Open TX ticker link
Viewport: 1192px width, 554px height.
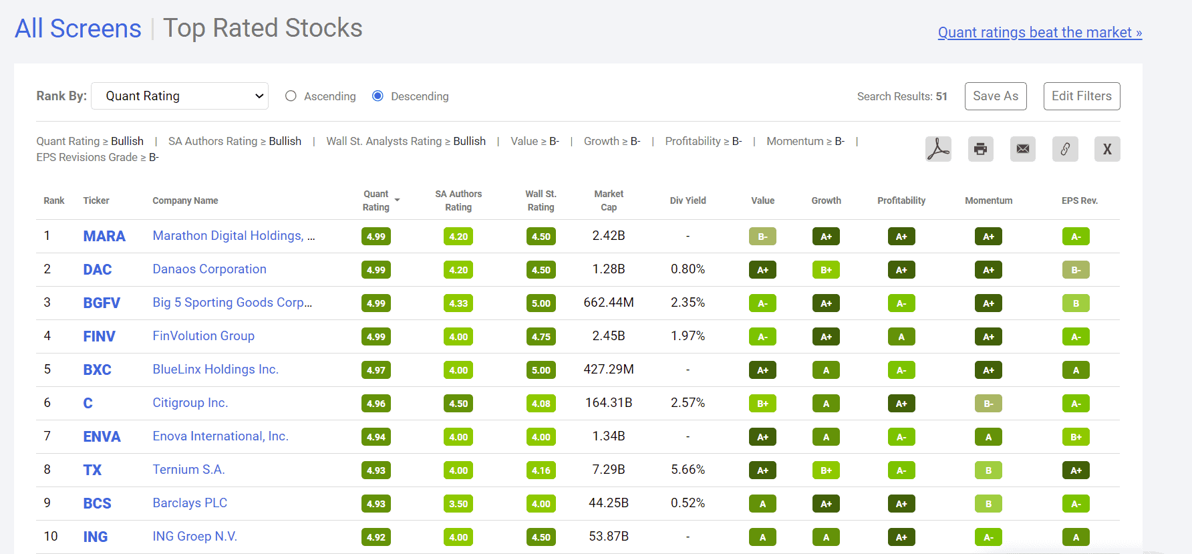click(92, 470)
